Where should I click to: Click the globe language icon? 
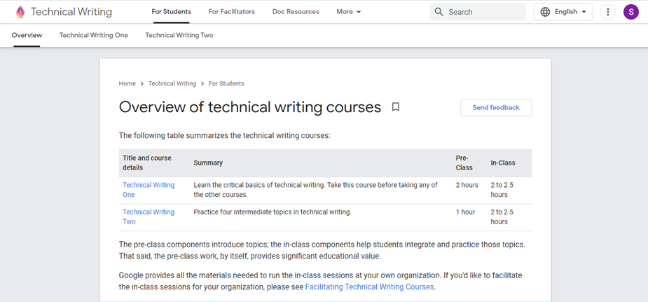coord(545,12)
